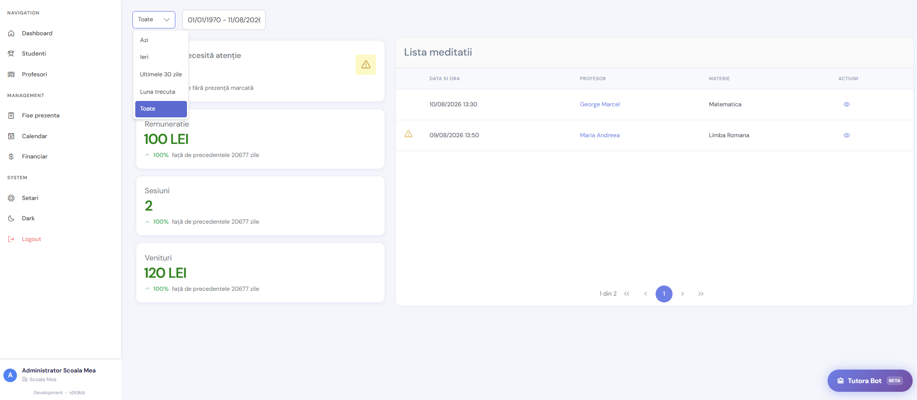Click the Sesiuni count 2
The image size is (917, 400).
[149, 206]
